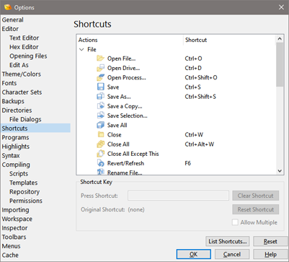Click OK to confirm options

tap(194, 254)
